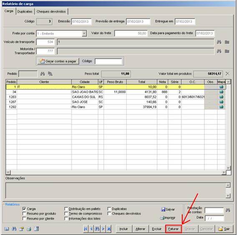Tick the Duplicatas report checkbox

click(109, 209)
